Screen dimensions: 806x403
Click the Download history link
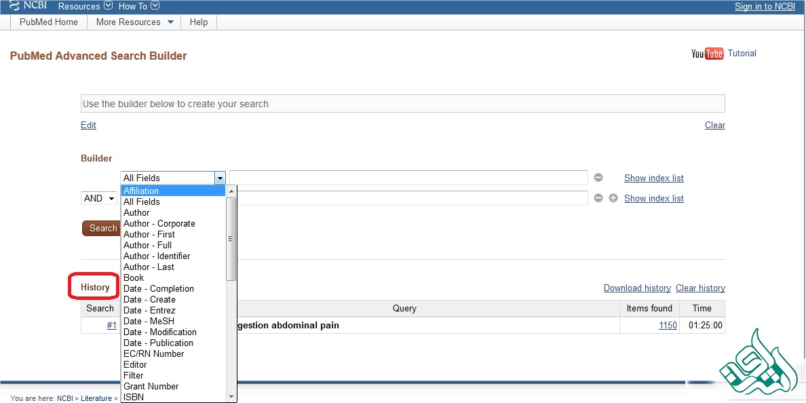(x=637, y=288)
